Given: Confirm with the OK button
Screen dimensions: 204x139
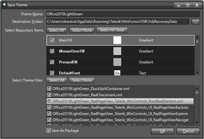Looking at the screenshot, I should tap(162, 131).
